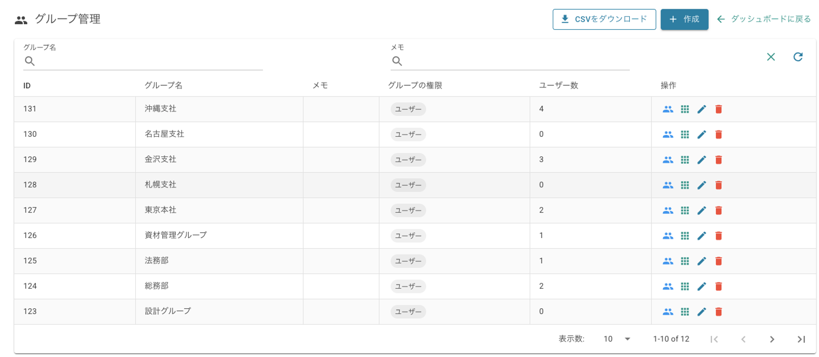The height and width of the screenshot is (357, 819).
Task: Open the 表示数 rows-per-page dropdown
Action: pos(617,339)
